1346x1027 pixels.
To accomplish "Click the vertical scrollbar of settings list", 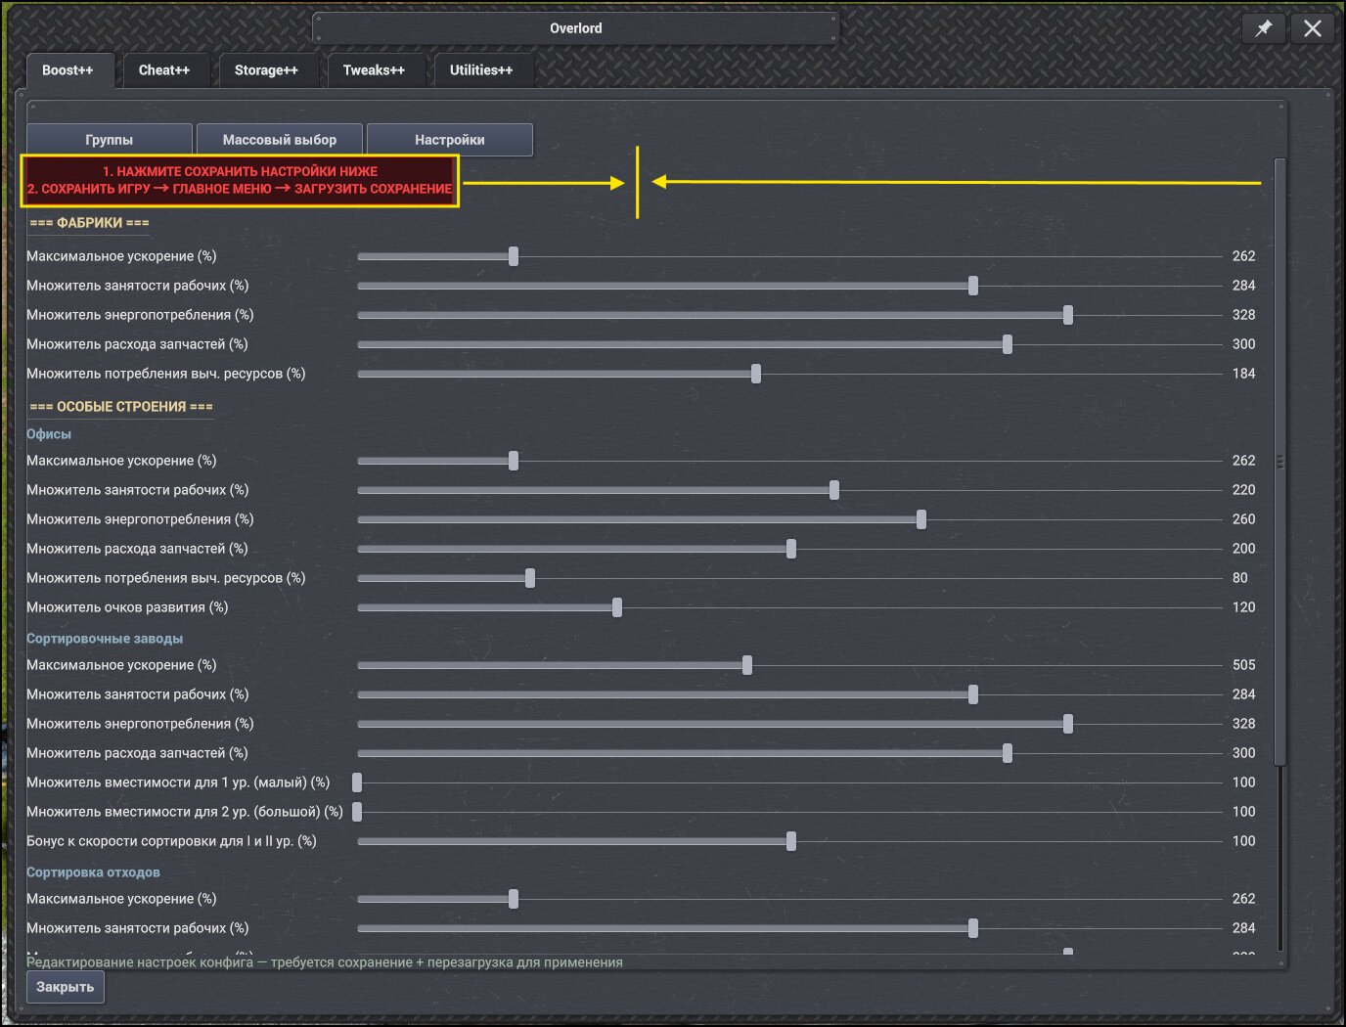I will [1280, 462].
